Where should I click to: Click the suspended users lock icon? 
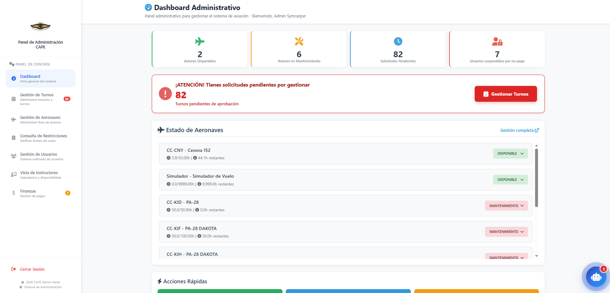497,41
